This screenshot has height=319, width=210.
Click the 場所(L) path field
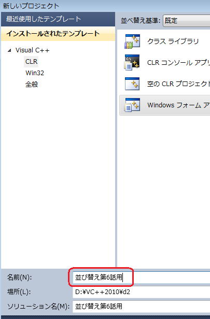(141, 292)
